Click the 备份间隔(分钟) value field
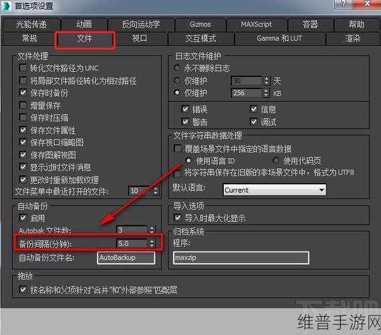The height and width of the screenshot is (335, 381). pyautogui.click(x=132, y=243)
